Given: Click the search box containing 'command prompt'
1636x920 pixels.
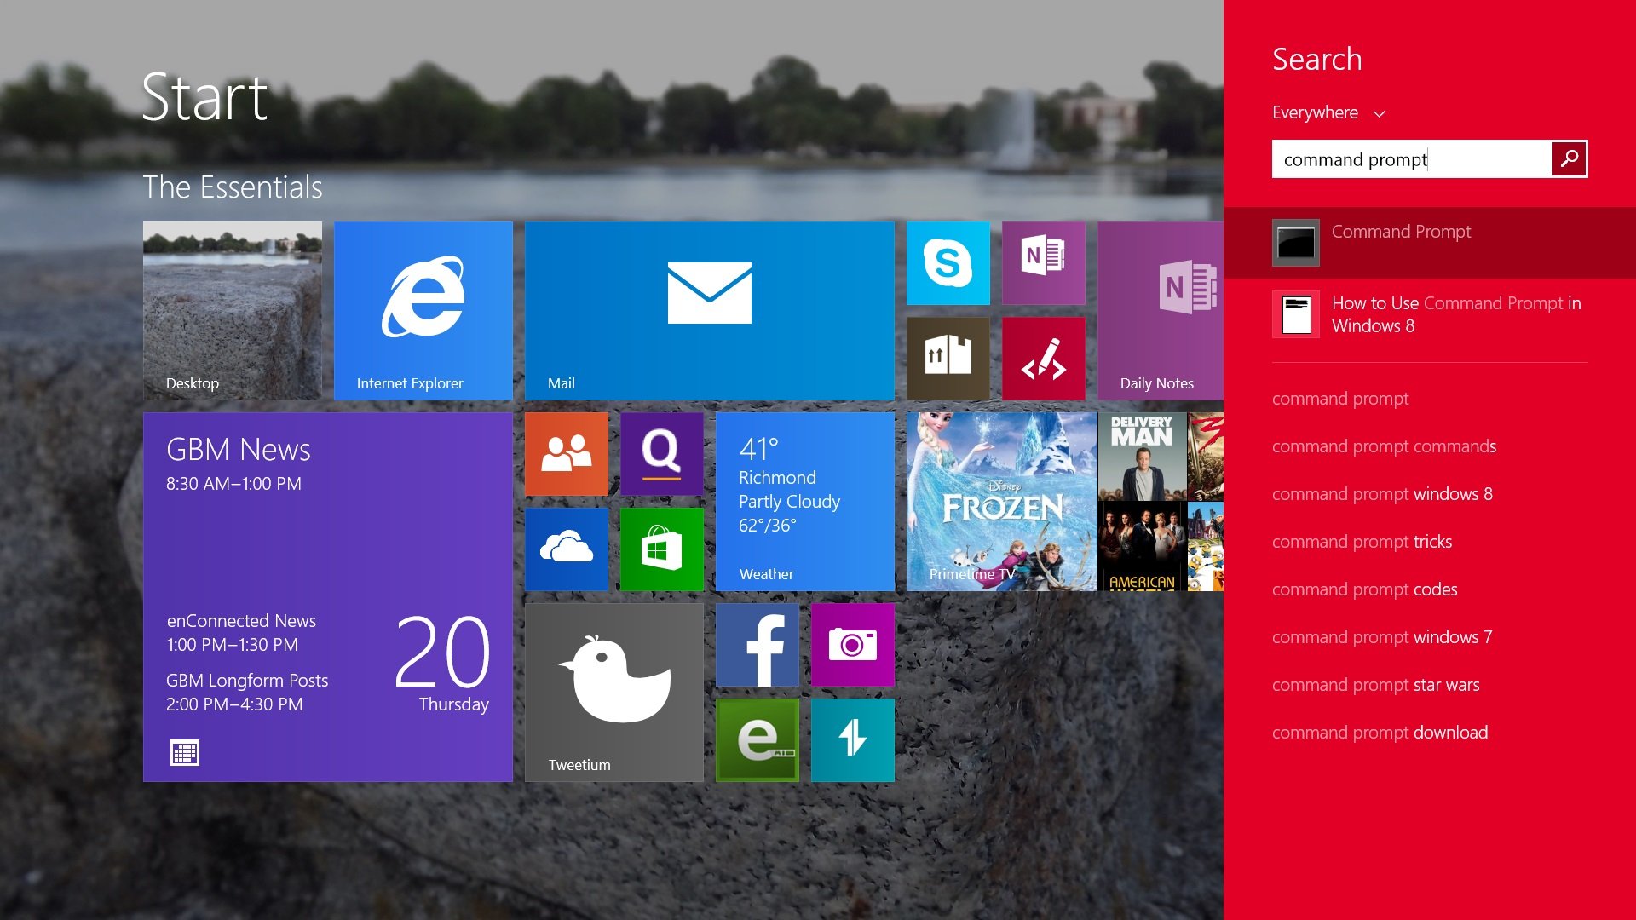Looking at the screenshot, I should pos(1412,159).
